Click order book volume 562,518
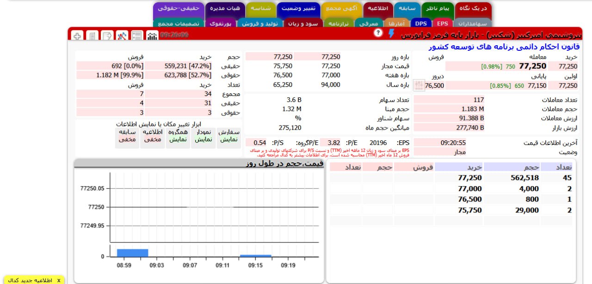 point(524,177)
